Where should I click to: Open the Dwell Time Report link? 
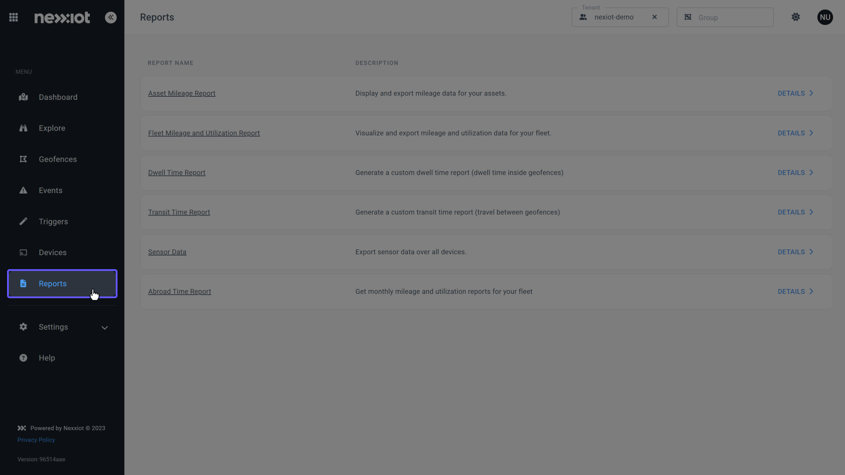point(176,172)
